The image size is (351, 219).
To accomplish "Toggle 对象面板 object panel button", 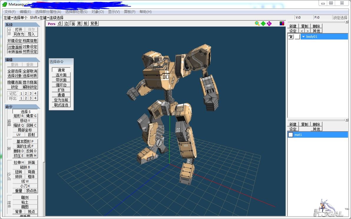I will [15, 47].
